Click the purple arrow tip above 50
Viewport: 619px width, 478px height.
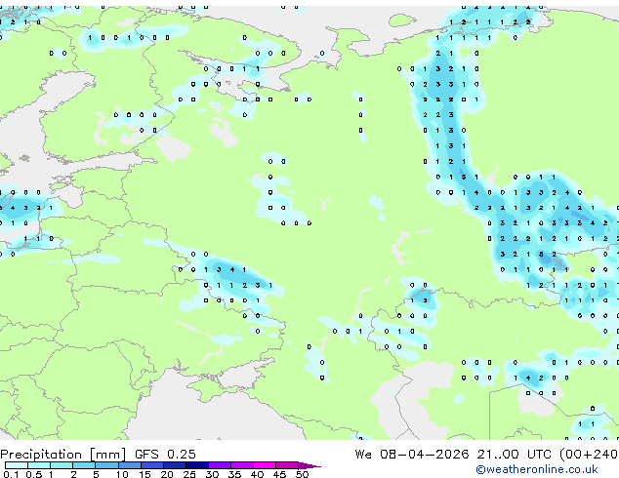pos(309,465)
